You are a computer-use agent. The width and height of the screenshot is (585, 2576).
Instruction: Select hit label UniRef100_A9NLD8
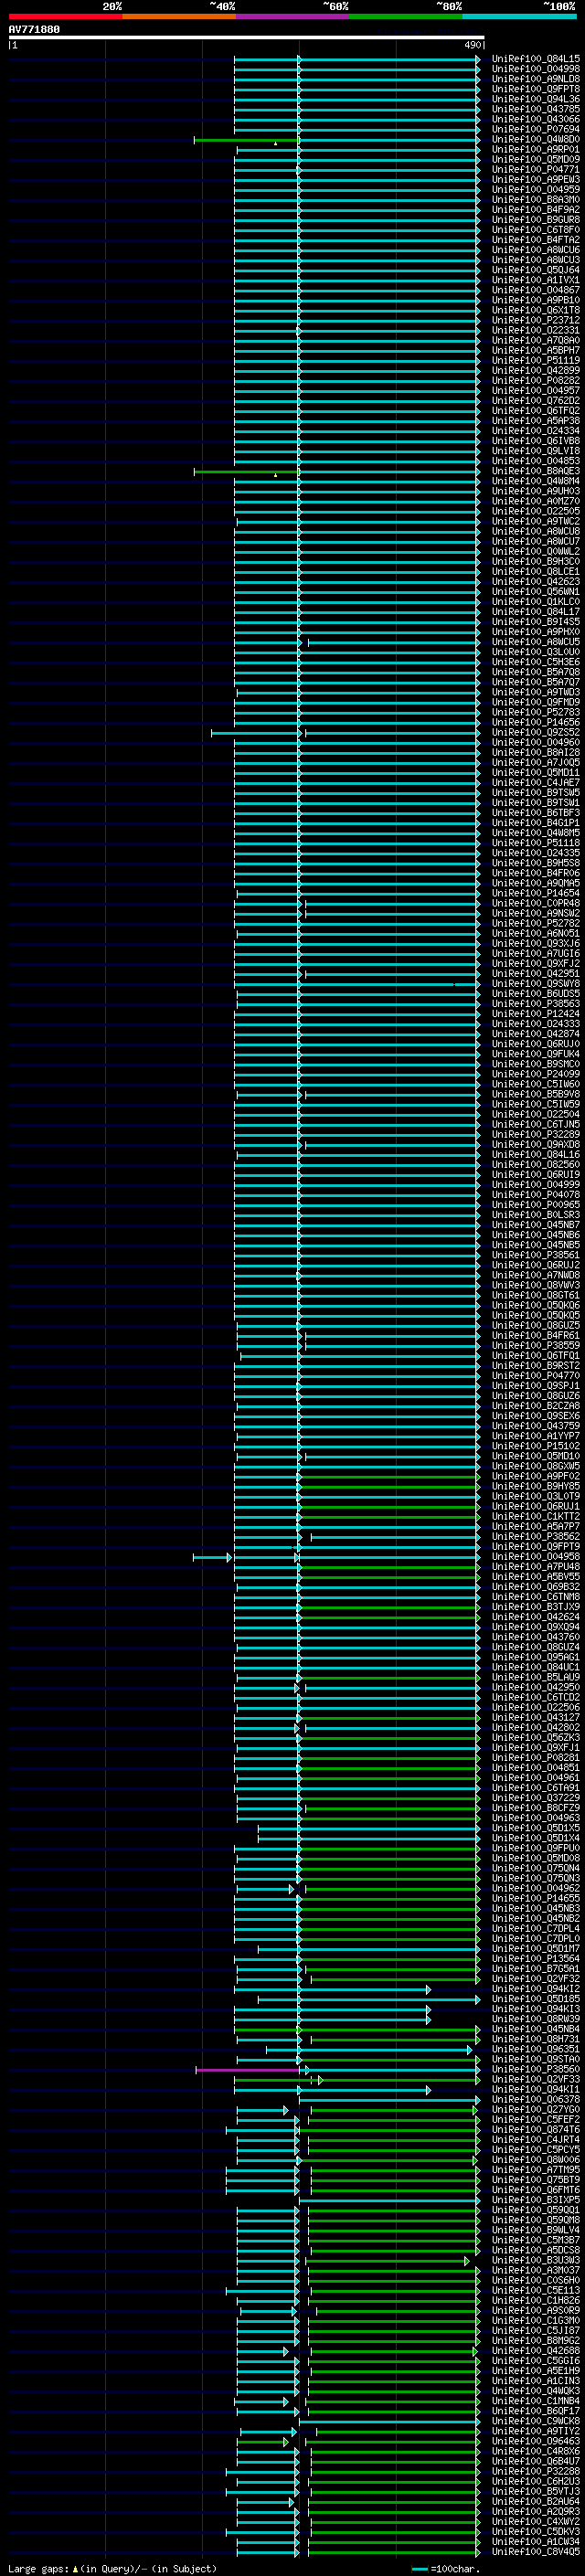click(x=536, y=79)
